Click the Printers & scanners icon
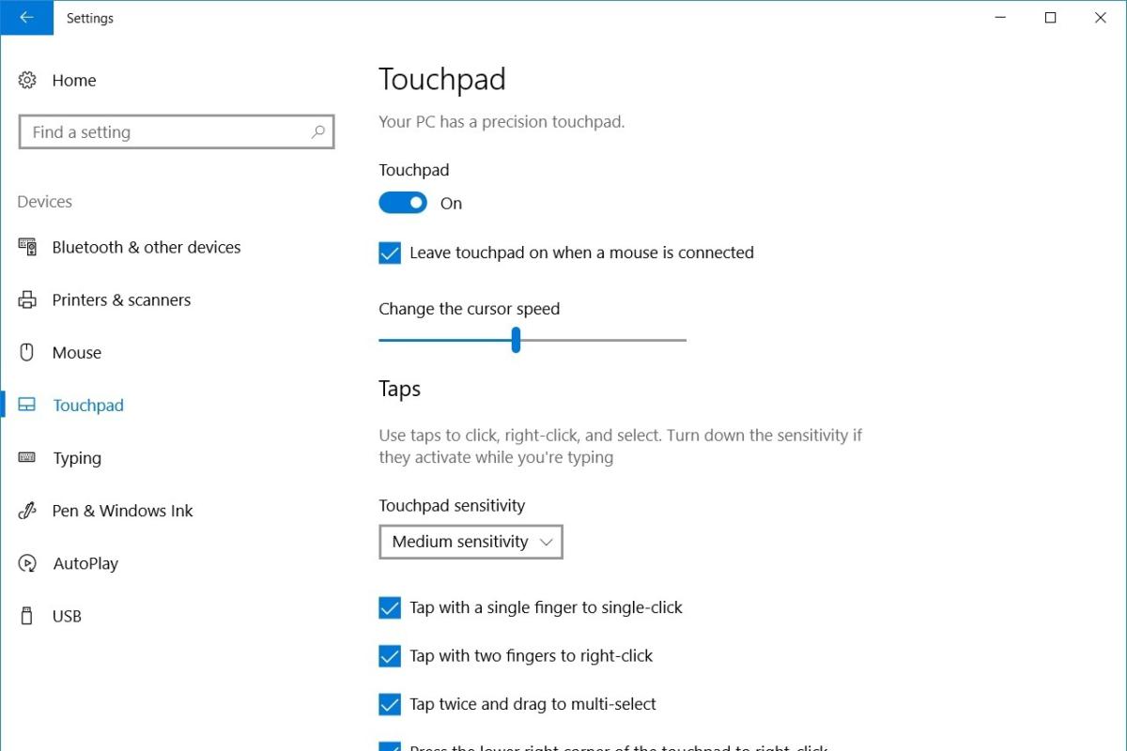Image resolution: width=1127 pixels, height=751 pixels. coord(27,300)
